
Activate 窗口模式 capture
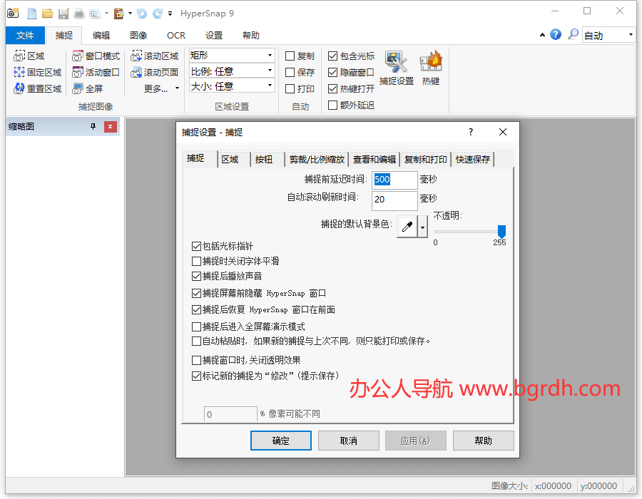point(96,56)
